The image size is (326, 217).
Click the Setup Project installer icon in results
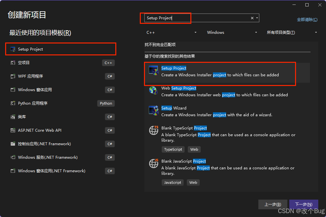[x=154, y=71]
